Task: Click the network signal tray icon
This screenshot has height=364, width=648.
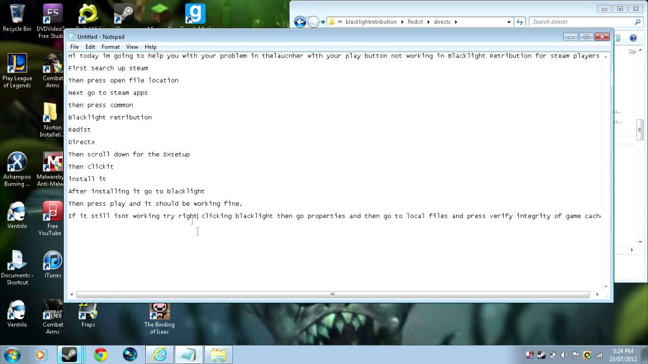Action: pos(599,355)
